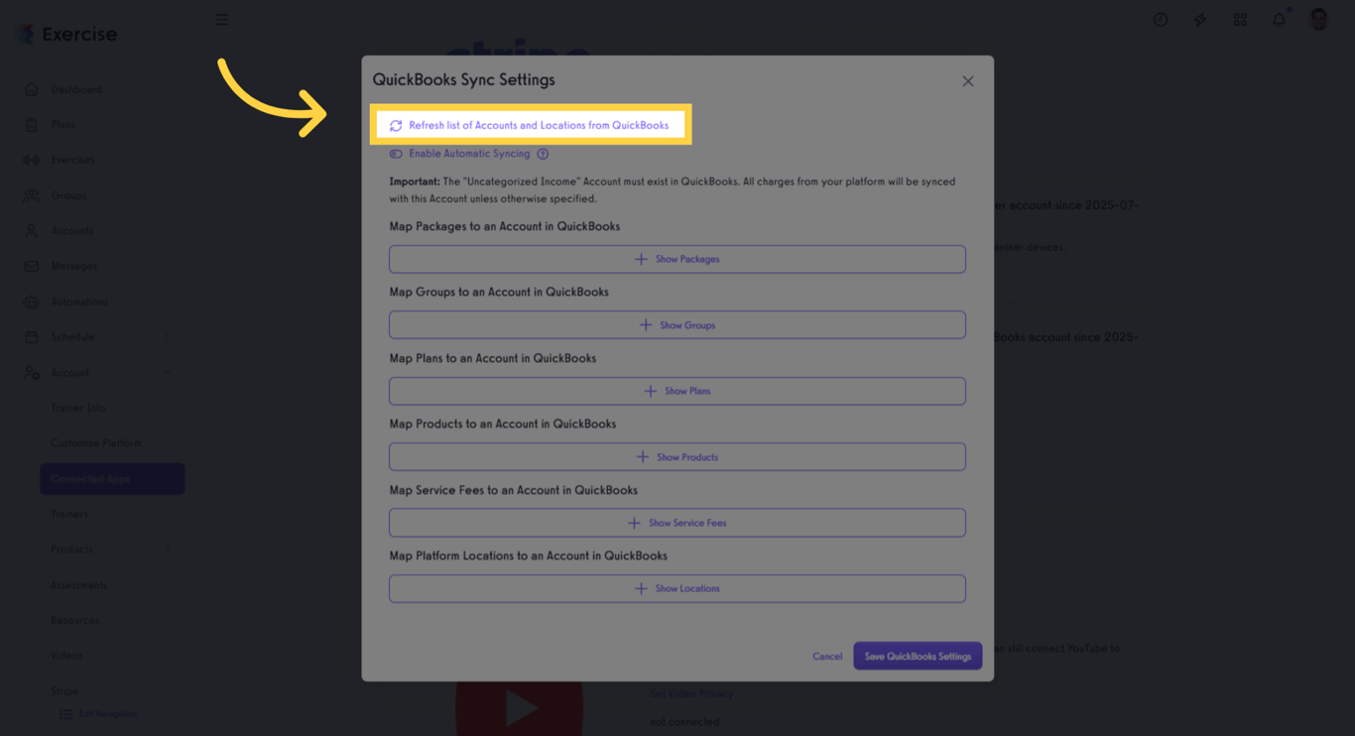
Task: Select the Groups people icon in sidebar
Action: pyautogui.click(x=32, y=195)
